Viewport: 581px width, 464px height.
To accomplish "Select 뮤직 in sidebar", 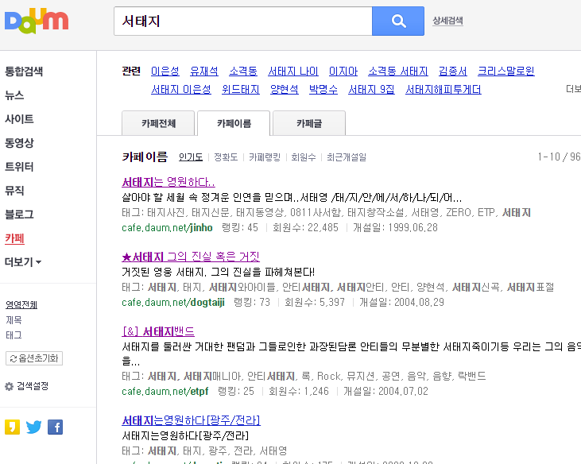I will click(x=14, y=191).
